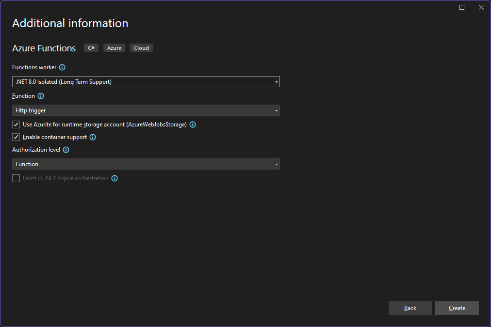Click the Cloud tag

[141, 48]
